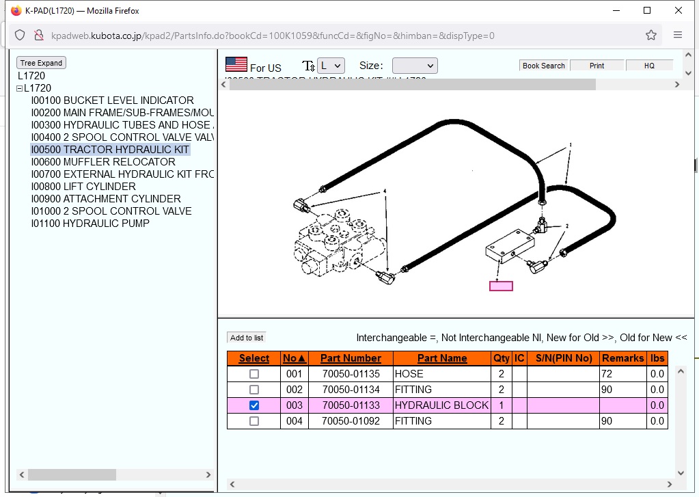
Task: Sort table by Select column header
Action: click(x=254, y=358)
